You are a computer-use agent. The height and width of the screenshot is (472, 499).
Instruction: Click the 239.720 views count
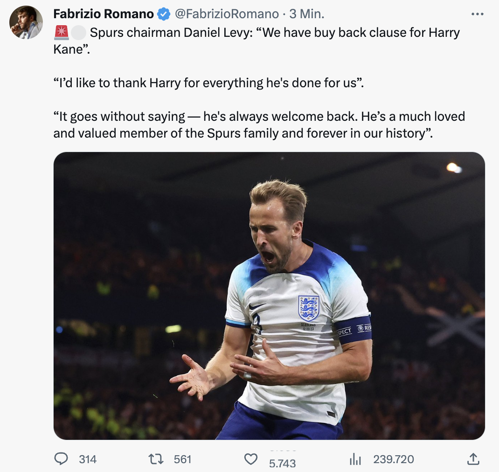394,459
